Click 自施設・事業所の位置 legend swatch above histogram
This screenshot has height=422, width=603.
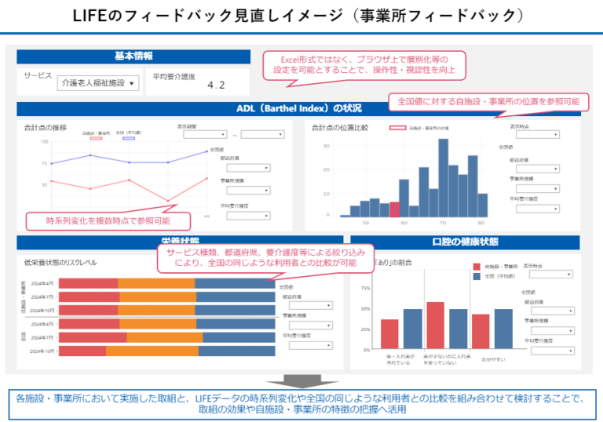coord(397,128)
